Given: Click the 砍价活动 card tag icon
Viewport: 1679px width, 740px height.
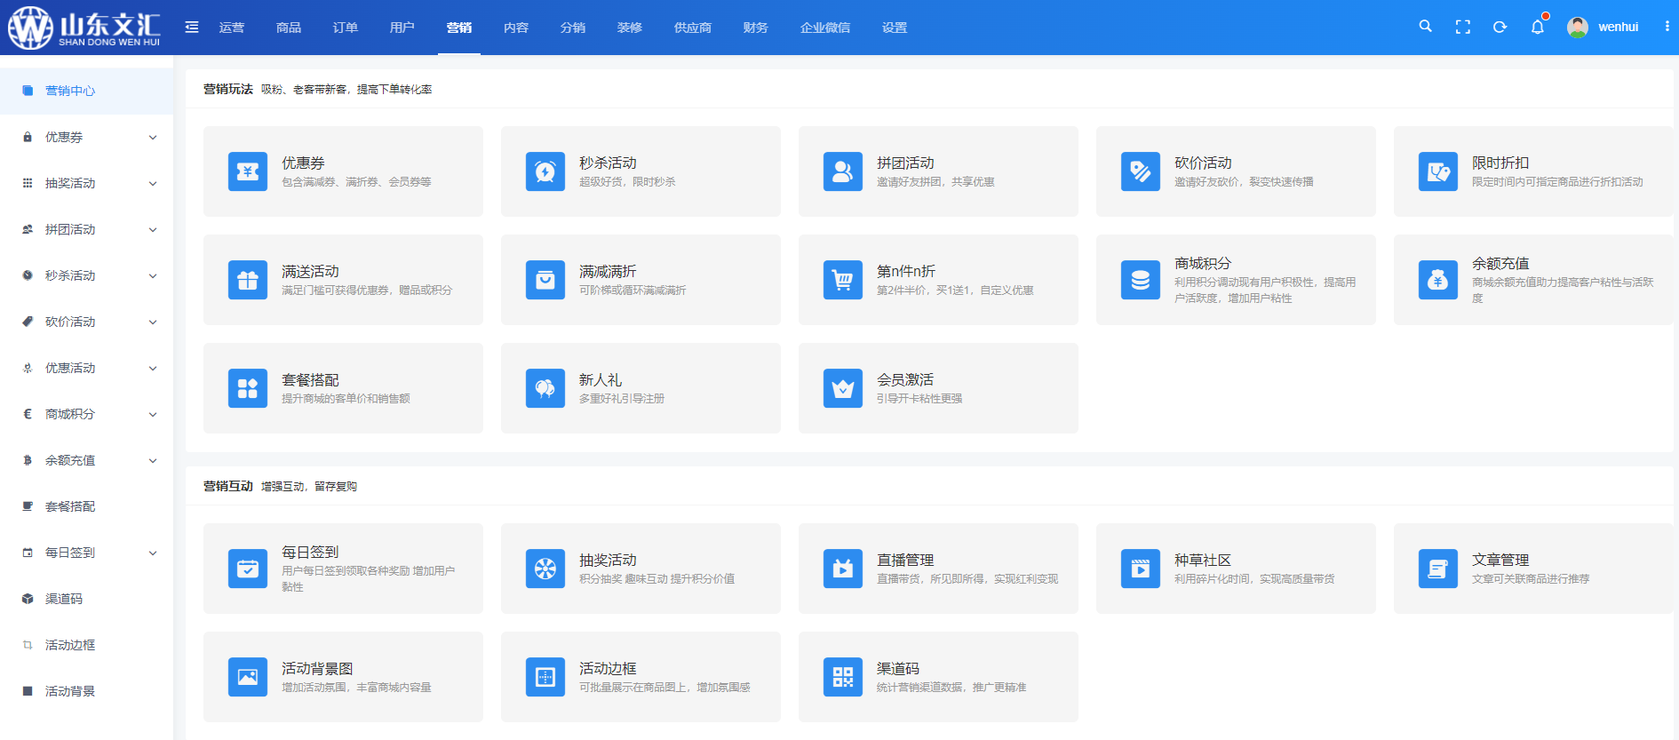Looking at the screenshot, I should (x=1141, y=171).
